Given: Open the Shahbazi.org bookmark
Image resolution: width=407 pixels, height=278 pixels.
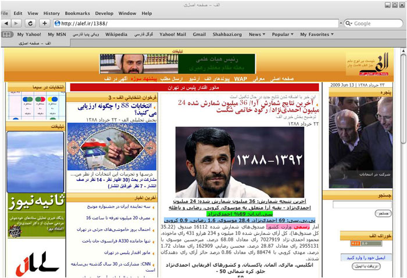Looking at the screenshot, I should (227, 34).
